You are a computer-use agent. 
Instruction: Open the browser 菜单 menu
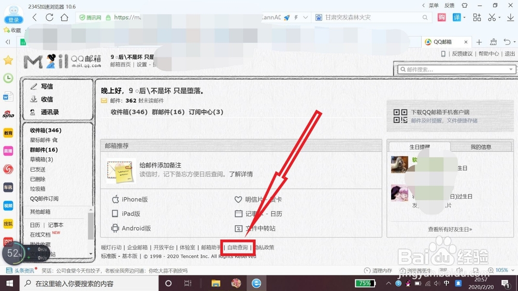[434, 6]
